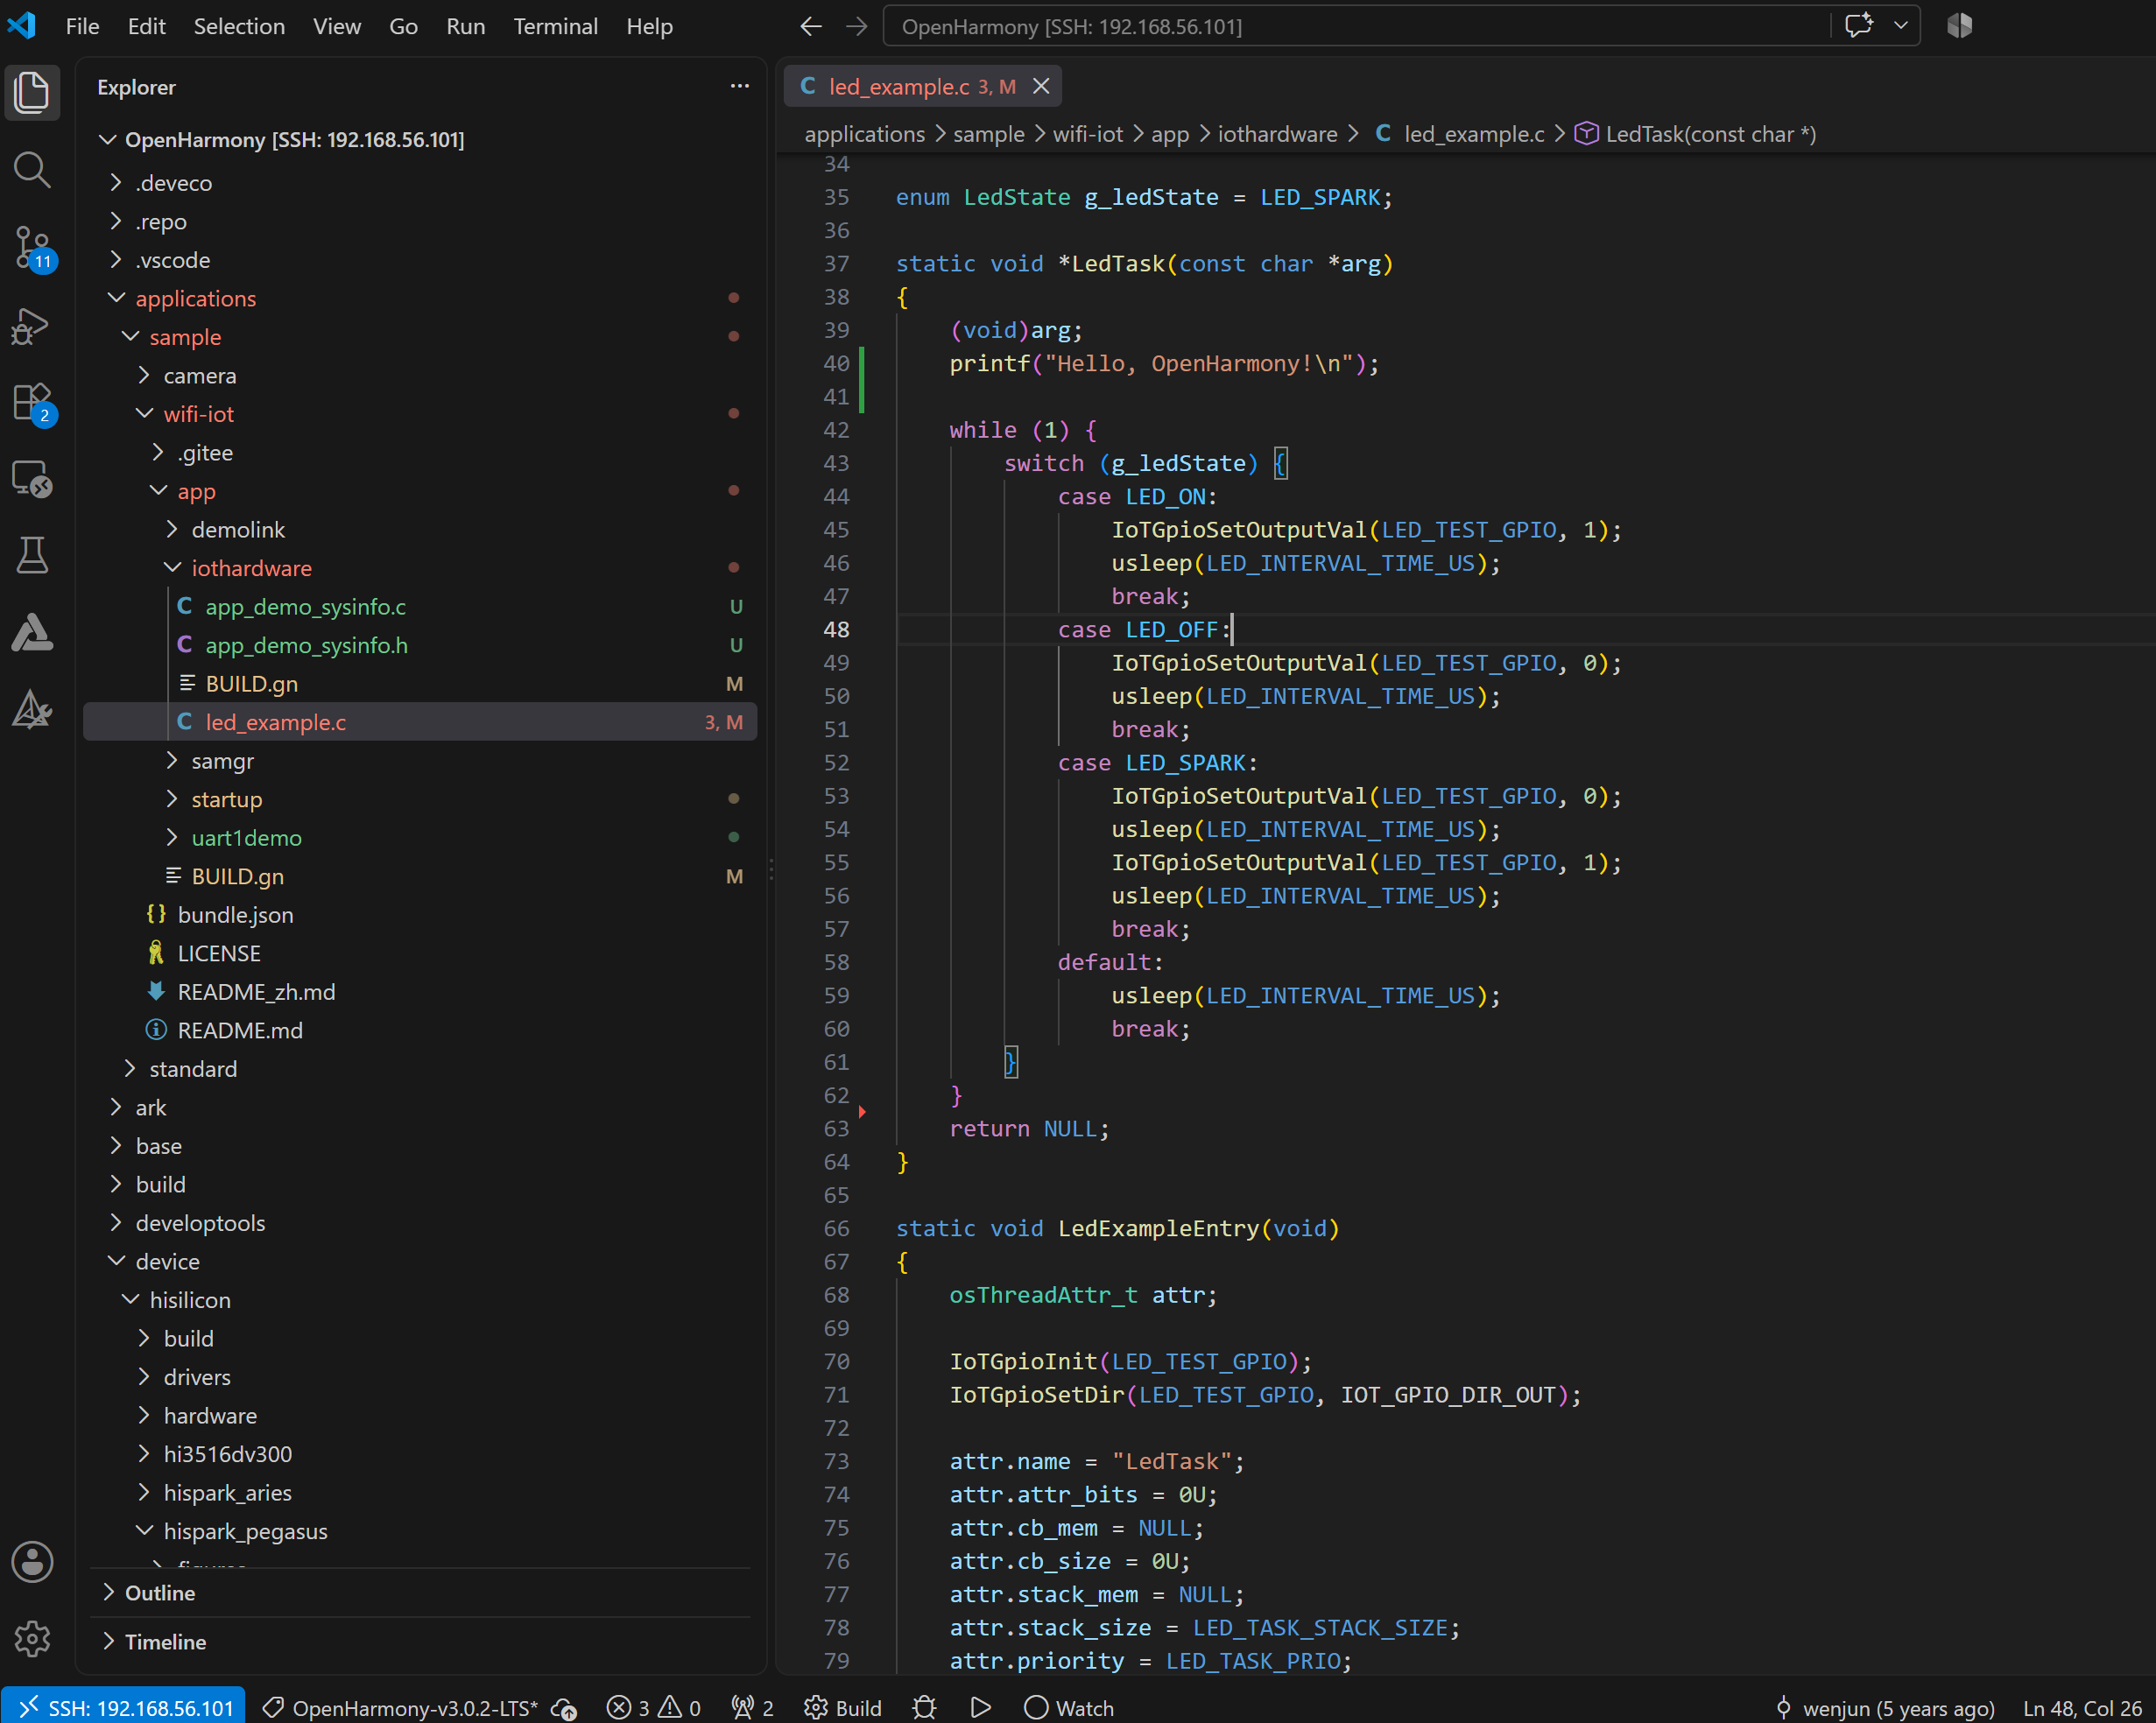Open the Help menu
Image resolution: width=2156 pixels, height=1723 pixels.
(649, 26)
